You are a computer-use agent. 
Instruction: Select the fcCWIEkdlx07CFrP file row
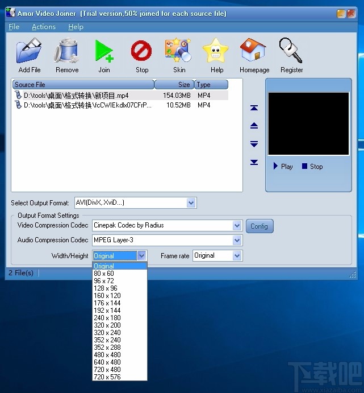click(120, 105)
